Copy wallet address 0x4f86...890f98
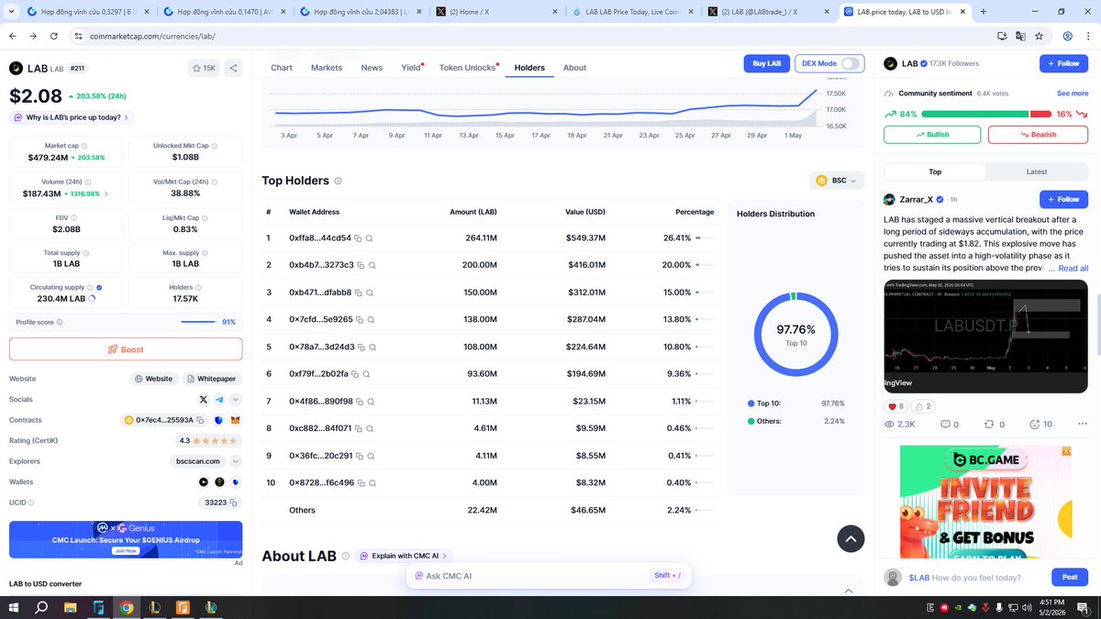This screenshot has width=1101, height=619. click(x=360, y=402)
